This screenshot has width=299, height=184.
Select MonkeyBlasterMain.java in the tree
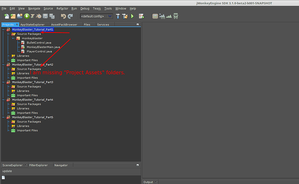[43, 47]
